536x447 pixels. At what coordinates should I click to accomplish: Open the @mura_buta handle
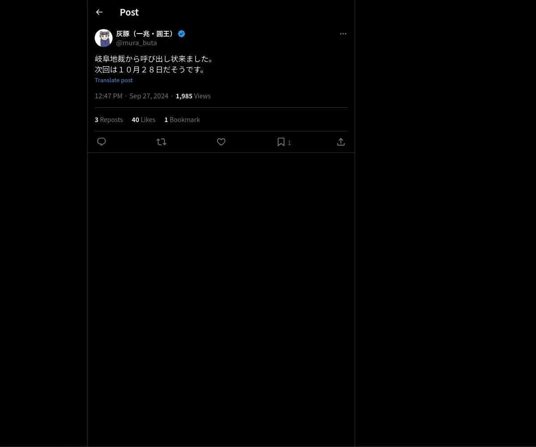click(x=136, y=43)
